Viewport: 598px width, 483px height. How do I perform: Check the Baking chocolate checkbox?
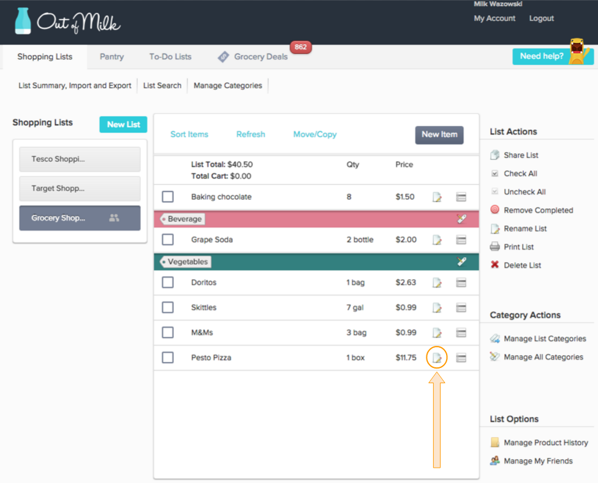click(168, 197)
